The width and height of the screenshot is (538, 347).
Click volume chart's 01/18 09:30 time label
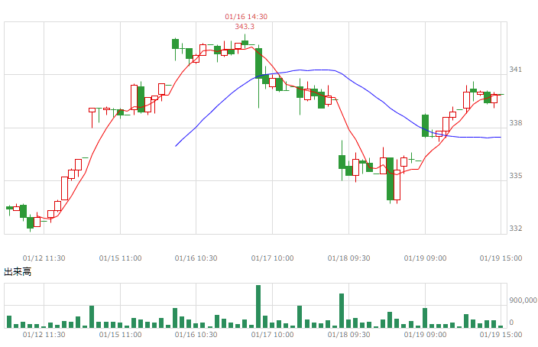tap(349, 334)
